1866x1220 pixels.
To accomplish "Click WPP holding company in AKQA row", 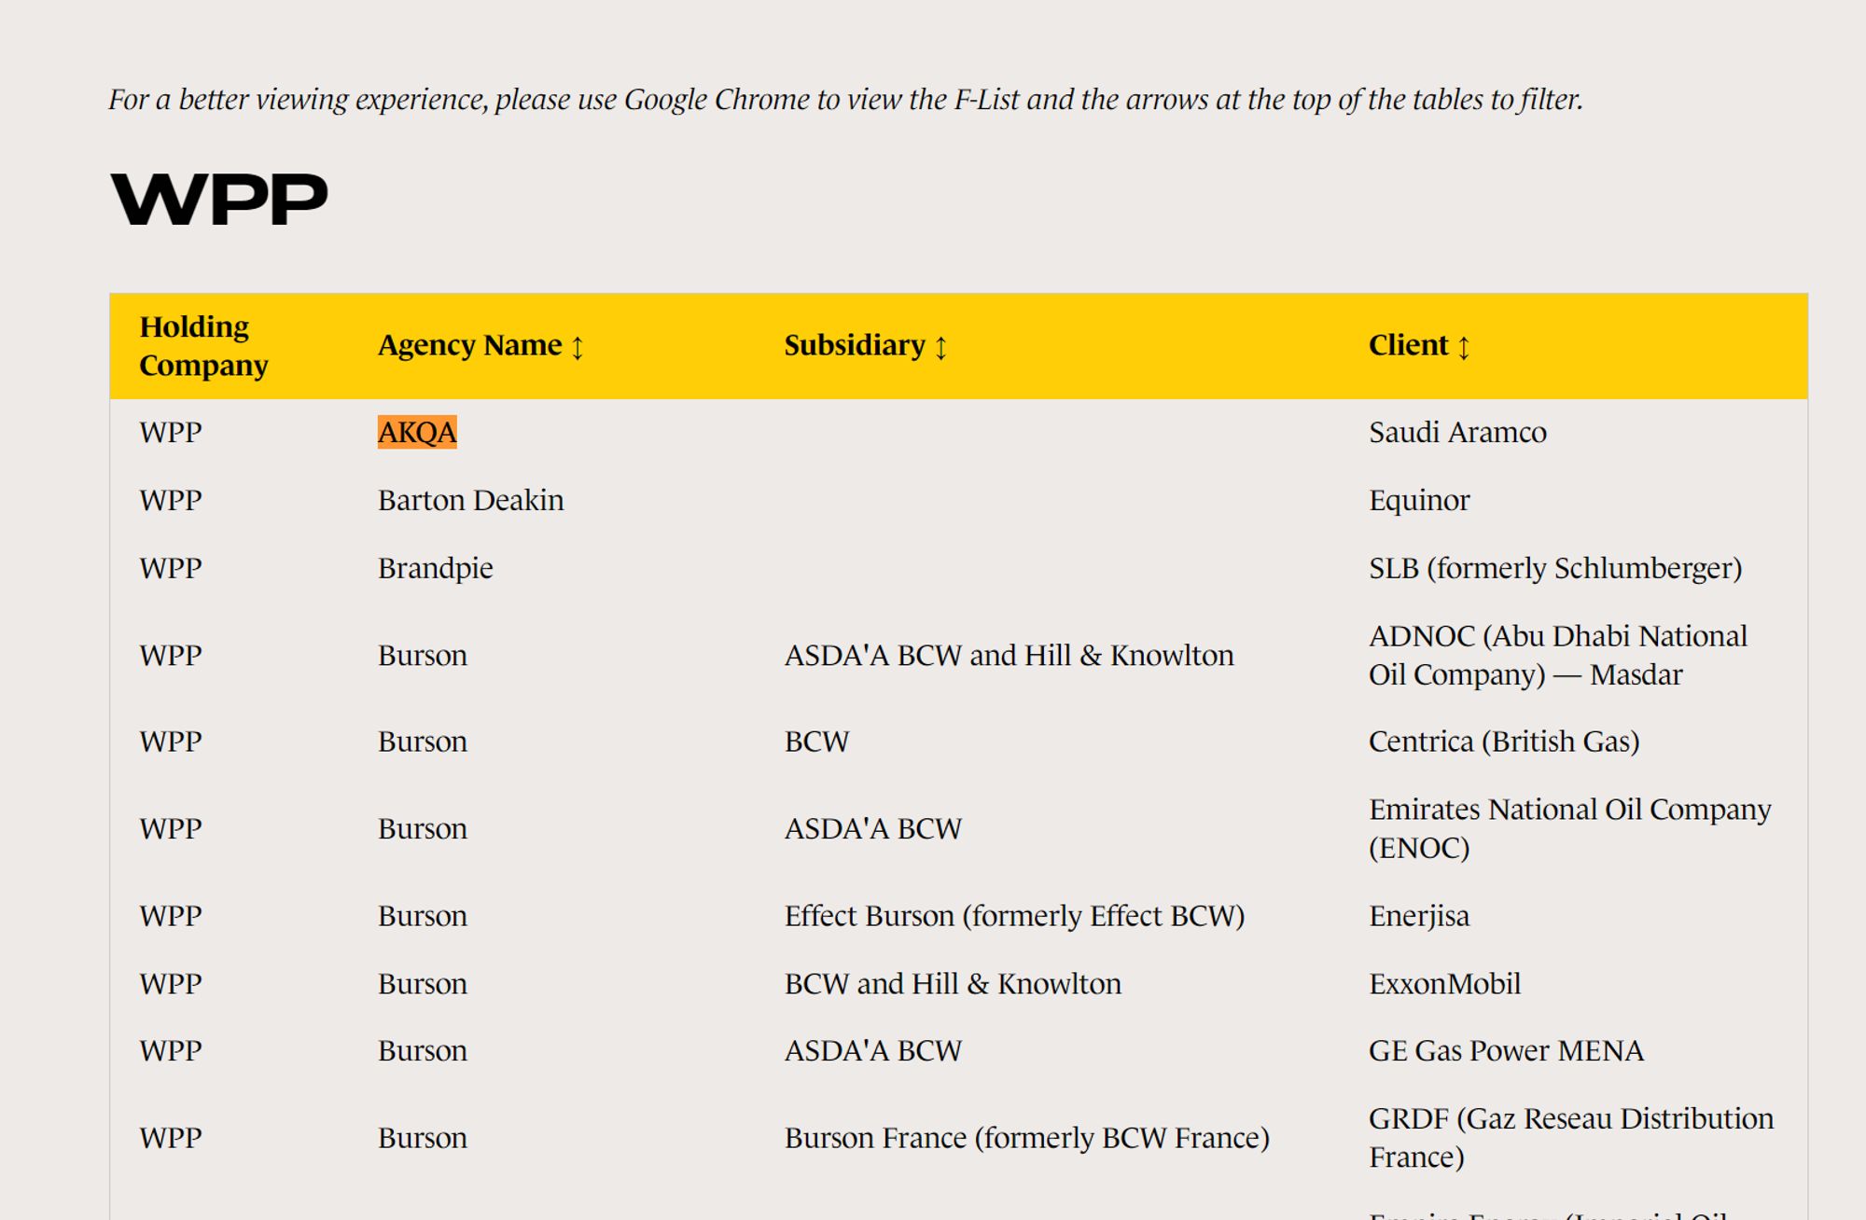I will click(170, 432).
